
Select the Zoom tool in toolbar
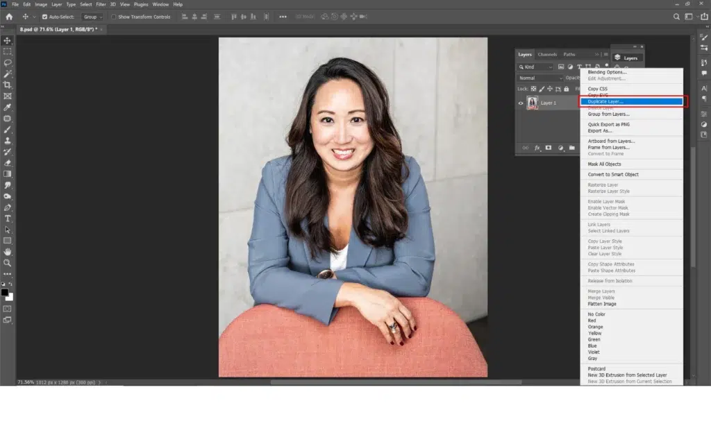click(8, 263)
